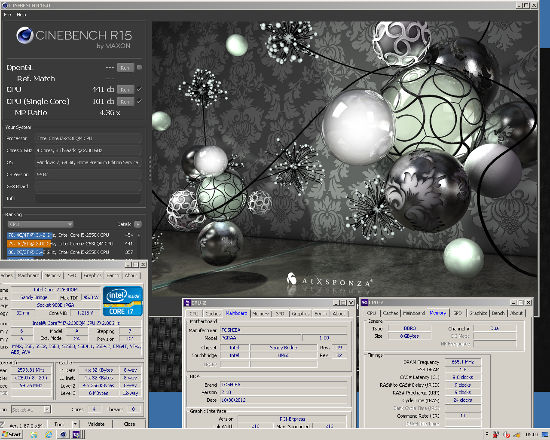Select highlighted ranking row i7-2630QM 441

pos(71,244)
